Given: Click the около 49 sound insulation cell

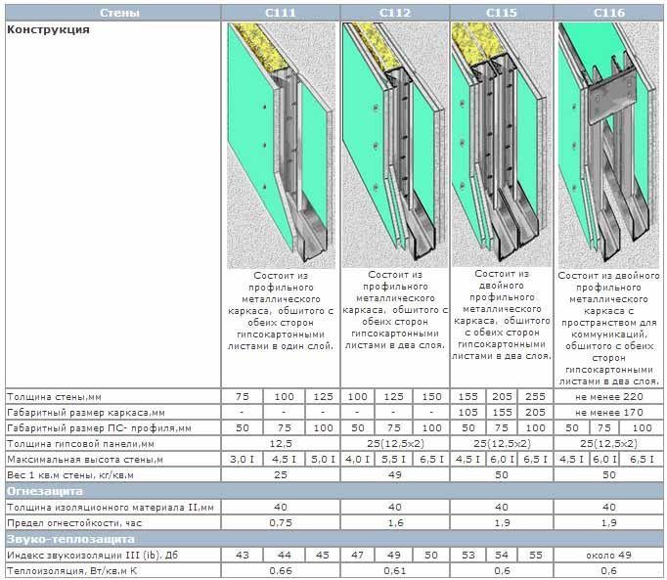Looking at the screenshot, I should [x=608, y=555].
